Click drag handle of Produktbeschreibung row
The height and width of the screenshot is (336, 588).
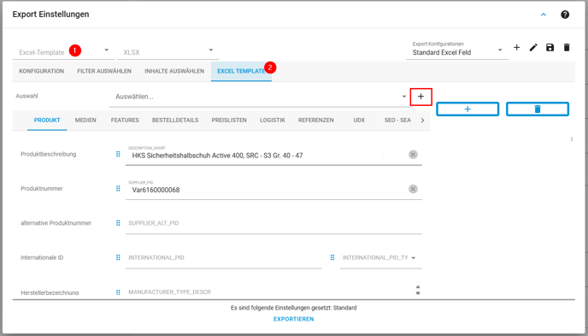pyautogui.click(x=118, y=154)
